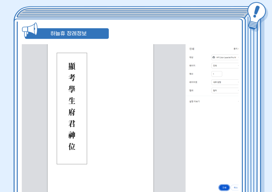This screenshot has height=192, width=272.
Task: Open the 컬러 dropdown
Action: tap(225, 91)
